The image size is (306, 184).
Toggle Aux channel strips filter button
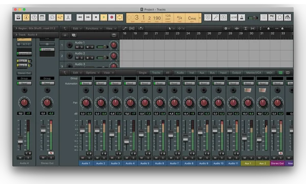click(202, 73)
